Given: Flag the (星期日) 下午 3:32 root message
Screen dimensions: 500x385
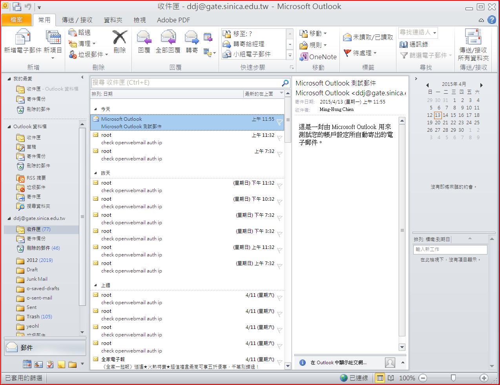Looking at the screenshot, I should [x=279, y=234].
